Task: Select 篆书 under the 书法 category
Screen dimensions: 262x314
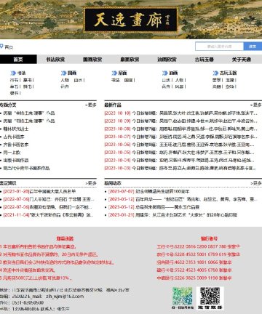Action: 27,80
